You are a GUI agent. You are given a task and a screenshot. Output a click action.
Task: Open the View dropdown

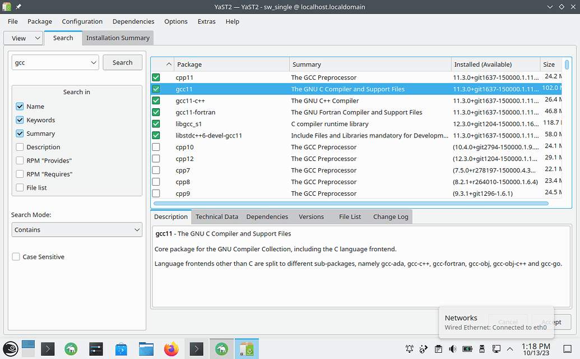click(x=24, y=38)
